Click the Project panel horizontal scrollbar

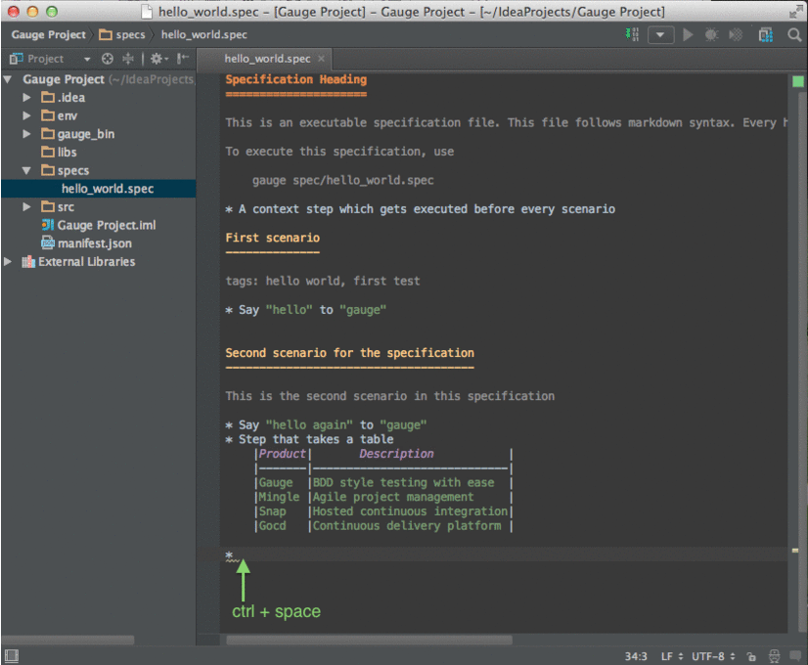[x=67, y=640]
